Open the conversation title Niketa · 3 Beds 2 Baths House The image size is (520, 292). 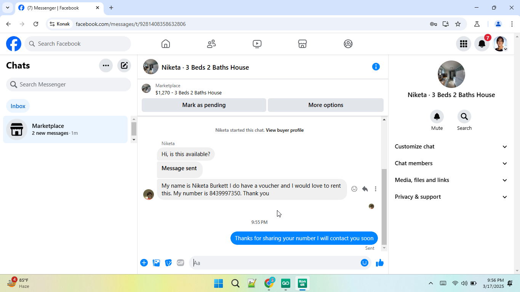click(x=205, y=67)
